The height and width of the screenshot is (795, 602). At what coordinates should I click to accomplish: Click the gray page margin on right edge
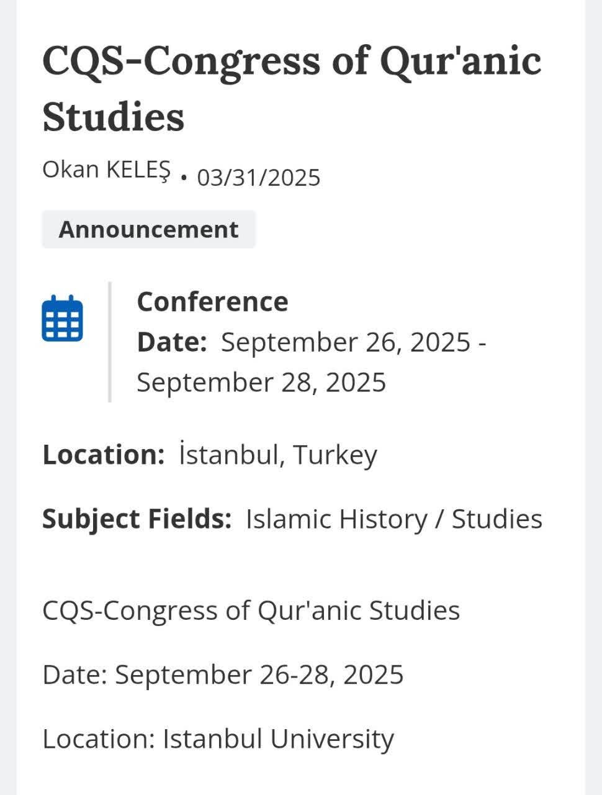click(x=593, y=397)
